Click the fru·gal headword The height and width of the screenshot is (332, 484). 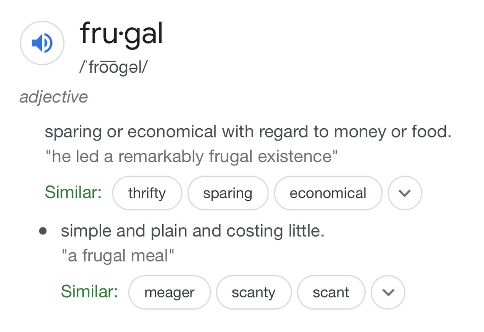click(x=121, y=34)
